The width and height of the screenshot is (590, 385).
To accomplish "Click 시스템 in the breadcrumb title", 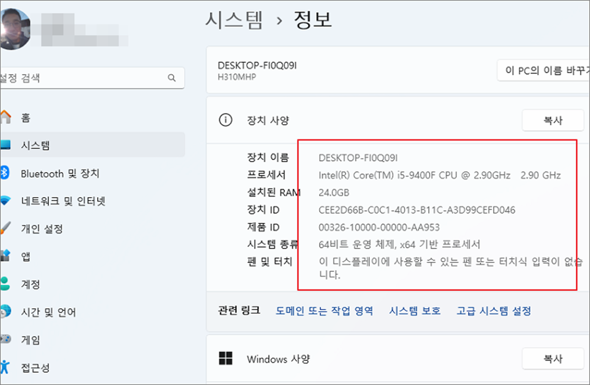I will pos(234,20).
